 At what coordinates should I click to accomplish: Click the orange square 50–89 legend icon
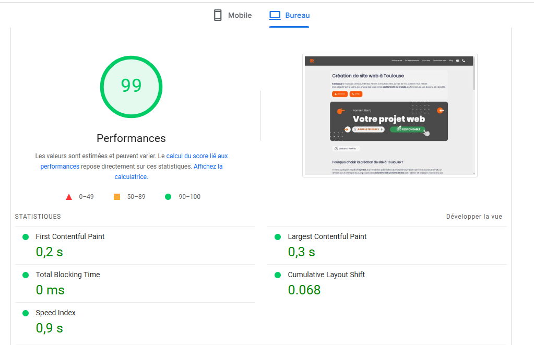pyautogui.click(x=117, y=197)
